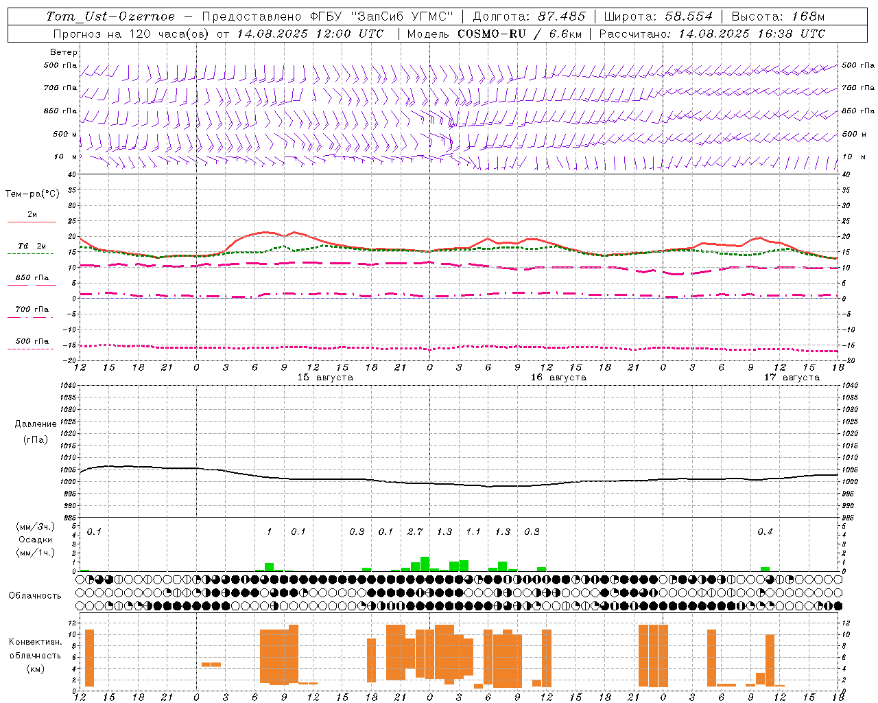Click 1040 on the left pressure axis
Viewport: 878px width, 703px height.
point(67,386)
